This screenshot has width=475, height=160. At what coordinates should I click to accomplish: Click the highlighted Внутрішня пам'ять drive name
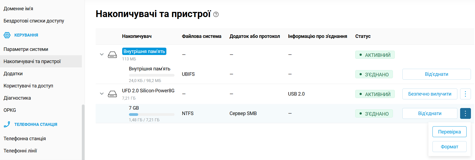click(x=144, y=51)
